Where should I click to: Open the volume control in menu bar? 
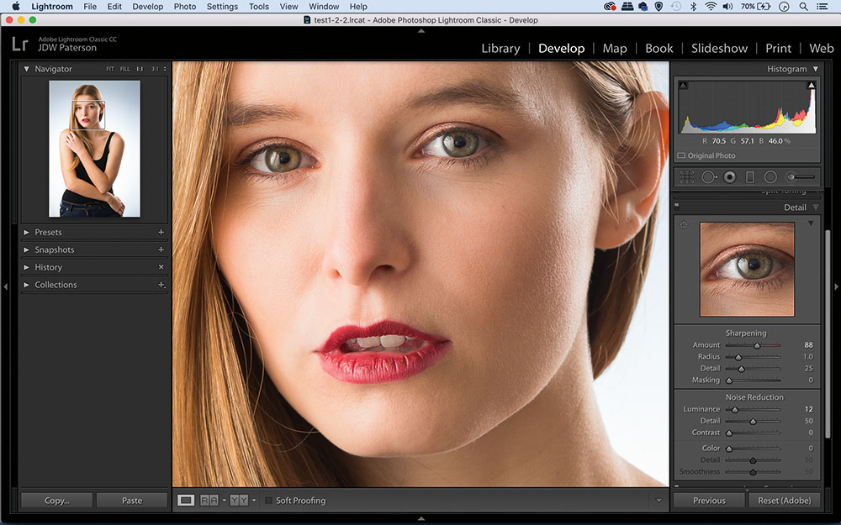727,7
